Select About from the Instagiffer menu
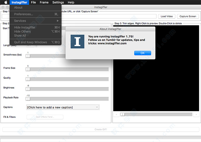This screenshot has width=201, height=142. (36, 8)
